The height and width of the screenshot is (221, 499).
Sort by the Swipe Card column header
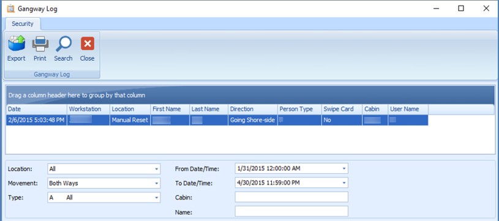click(342, 109)
